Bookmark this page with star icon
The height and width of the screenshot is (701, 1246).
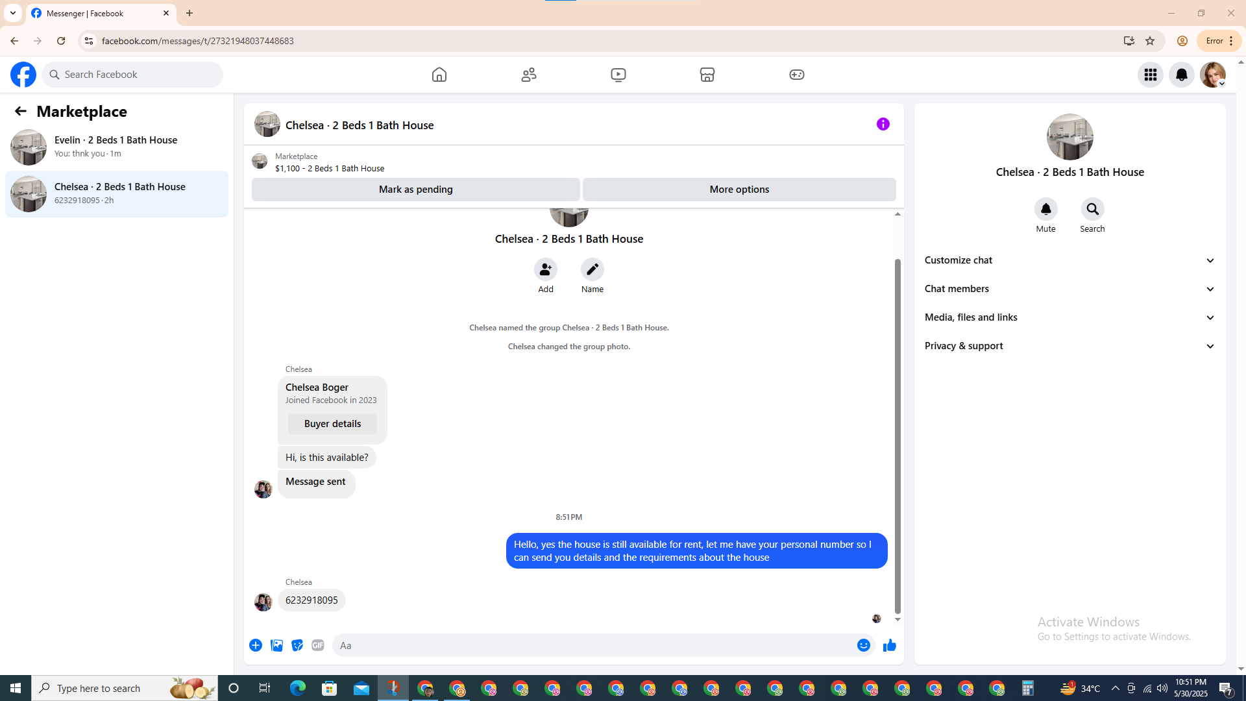tap(1150, 41)
